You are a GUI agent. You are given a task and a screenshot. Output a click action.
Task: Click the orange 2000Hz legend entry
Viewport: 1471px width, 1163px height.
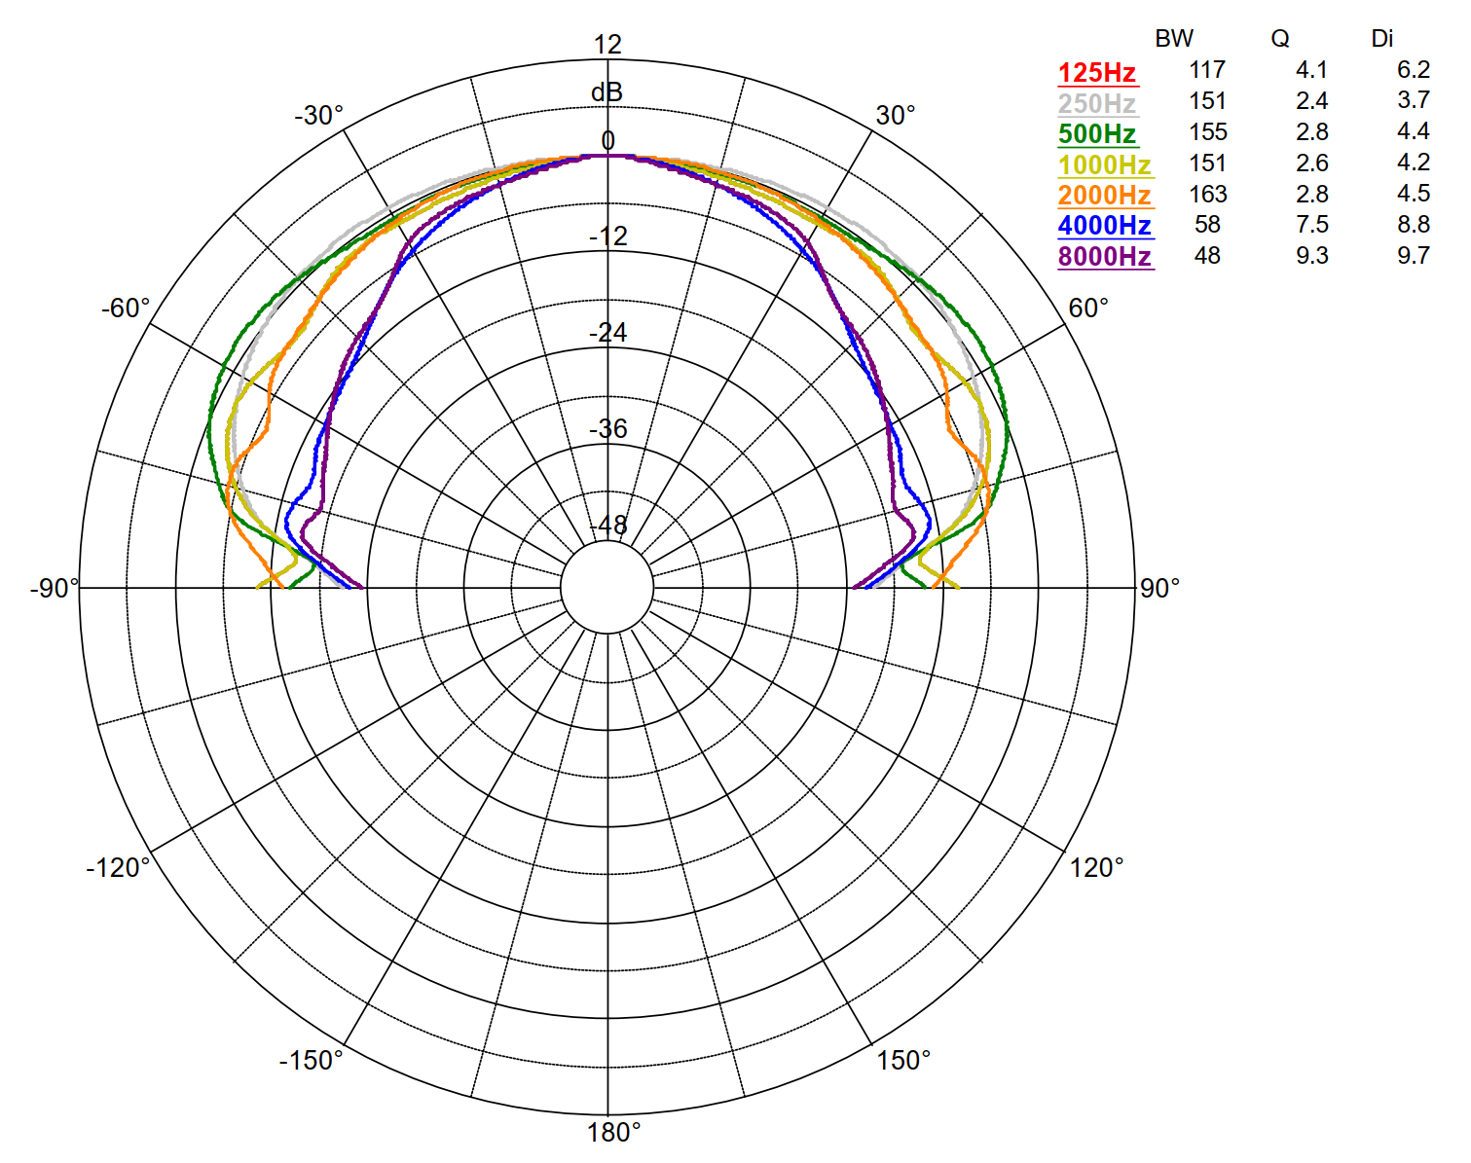(x=1105, y=196)
